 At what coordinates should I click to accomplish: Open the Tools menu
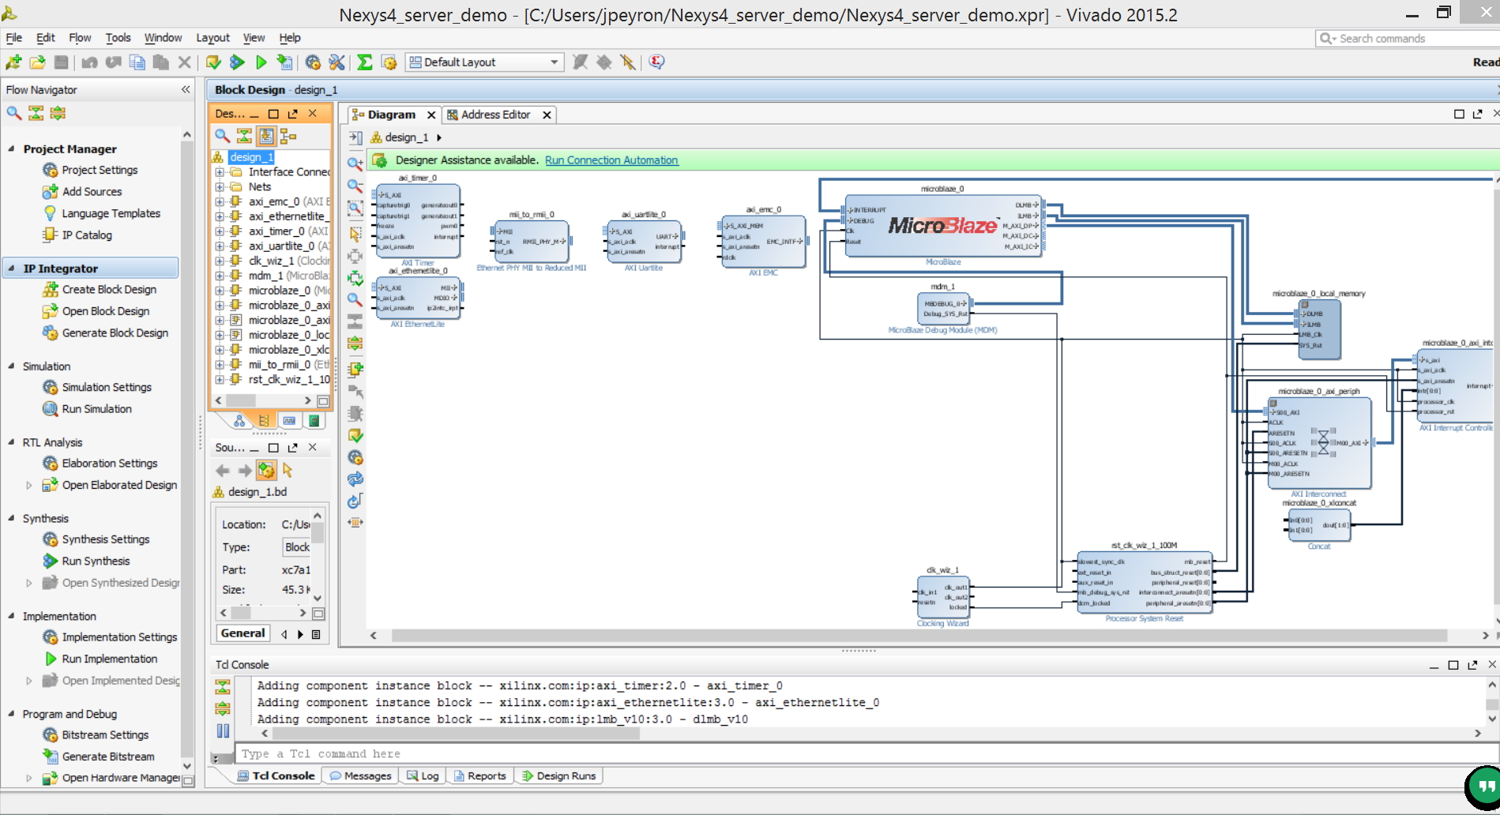click(118, 37)
